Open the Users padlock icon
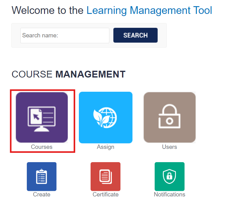The width and height of the screenshot is (248, 206). (169, 117)
